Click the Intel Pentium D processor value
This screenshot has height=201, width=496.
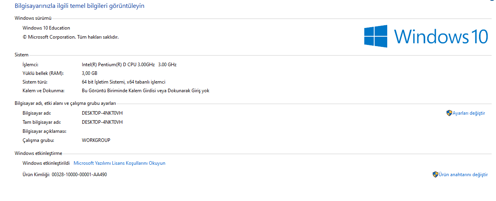(x=129, y=65)
